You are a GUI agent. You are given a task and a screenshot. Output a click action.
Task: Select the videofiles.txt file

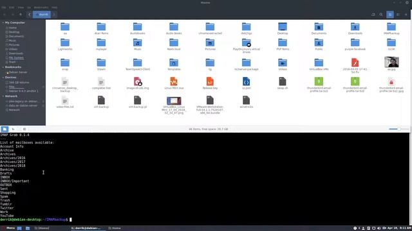(x=65, y=102)
